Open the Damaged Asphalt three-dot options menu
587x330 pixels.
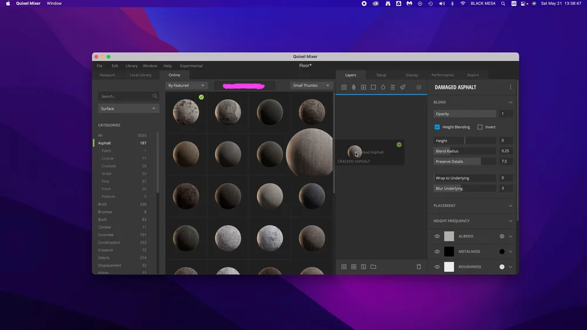510,87
